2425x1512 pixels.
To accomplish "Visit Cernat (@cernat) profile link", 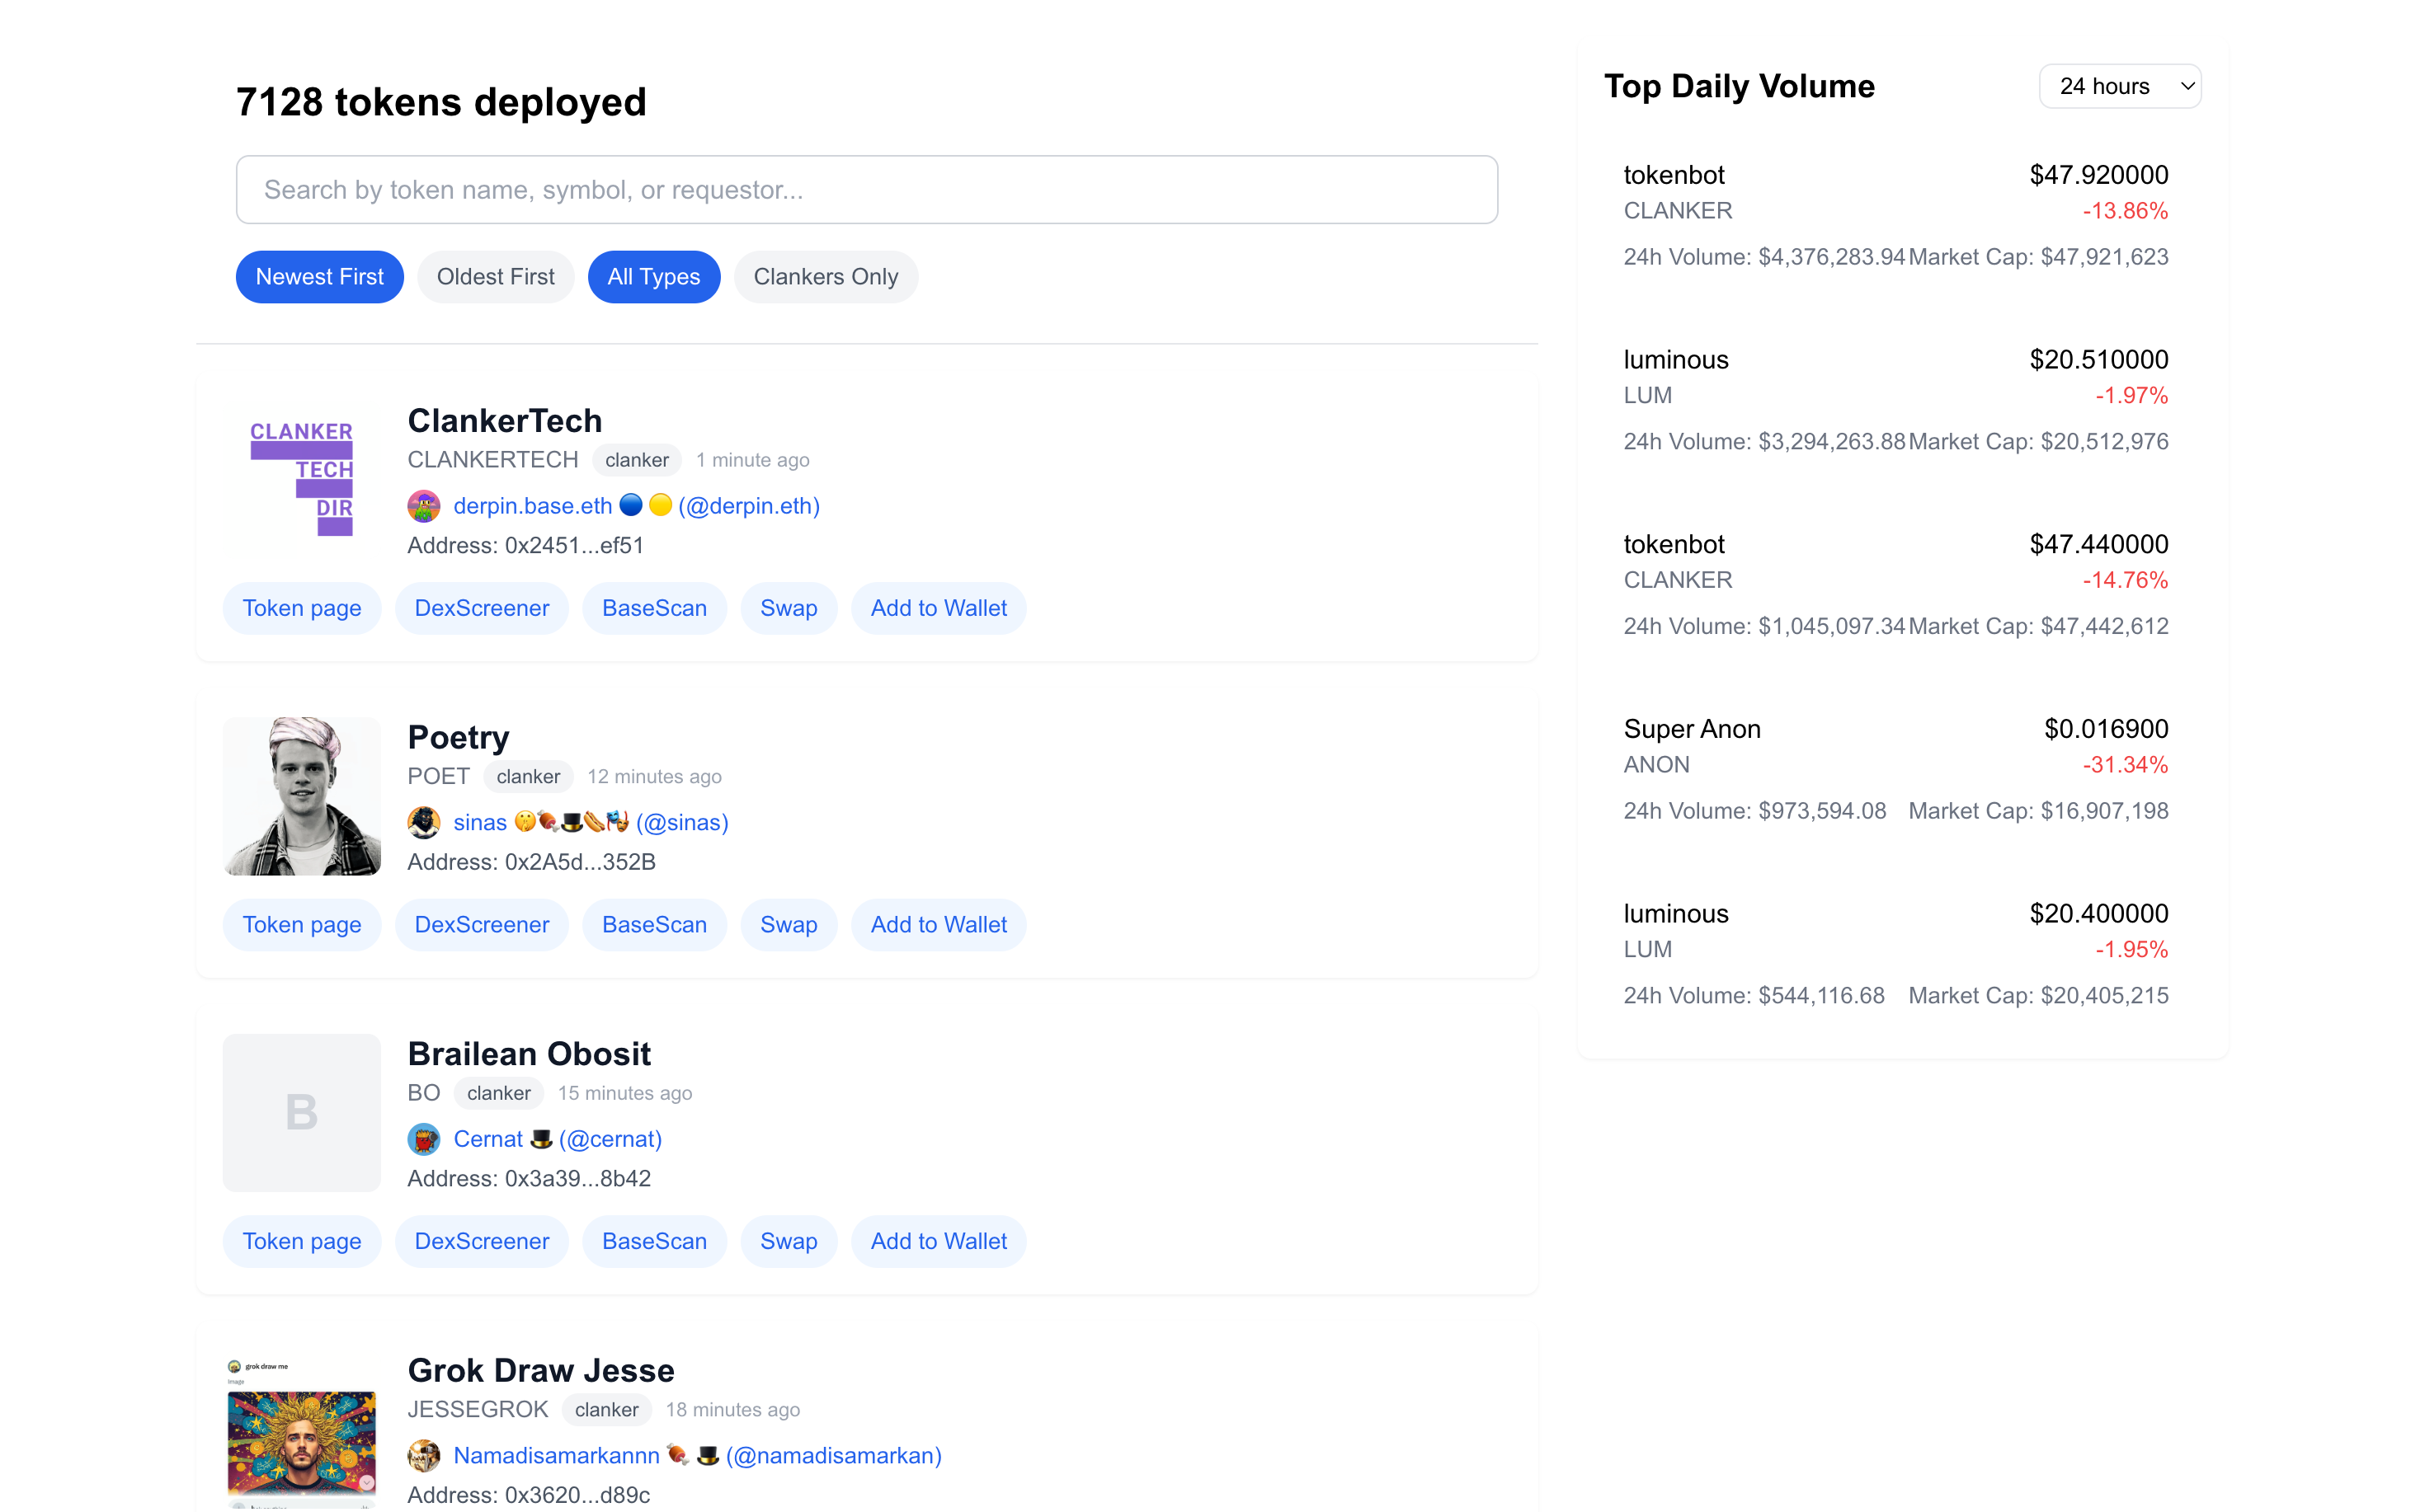I will pos(558,1139).
